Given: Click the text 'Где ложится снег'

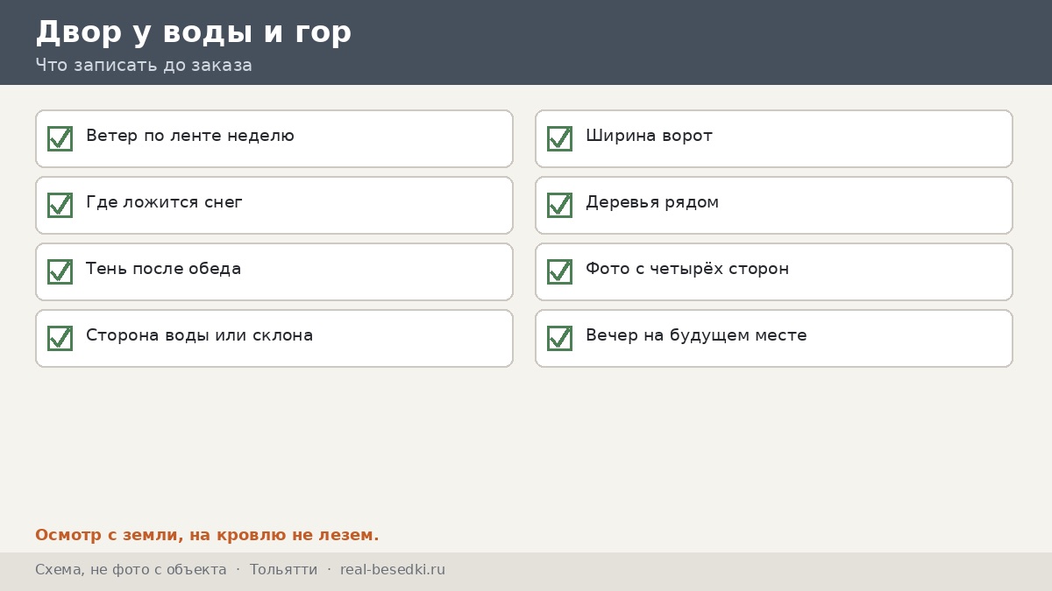Looking at the screenshot, I should tap(164, 202).
